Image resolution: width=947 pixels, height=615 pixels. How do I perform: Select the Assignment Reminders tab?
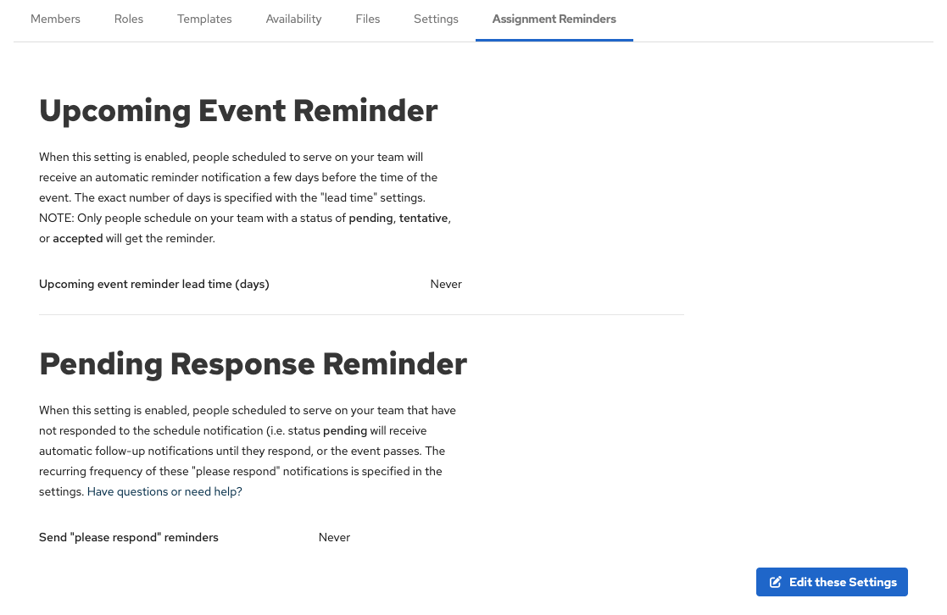click(554, 19)
